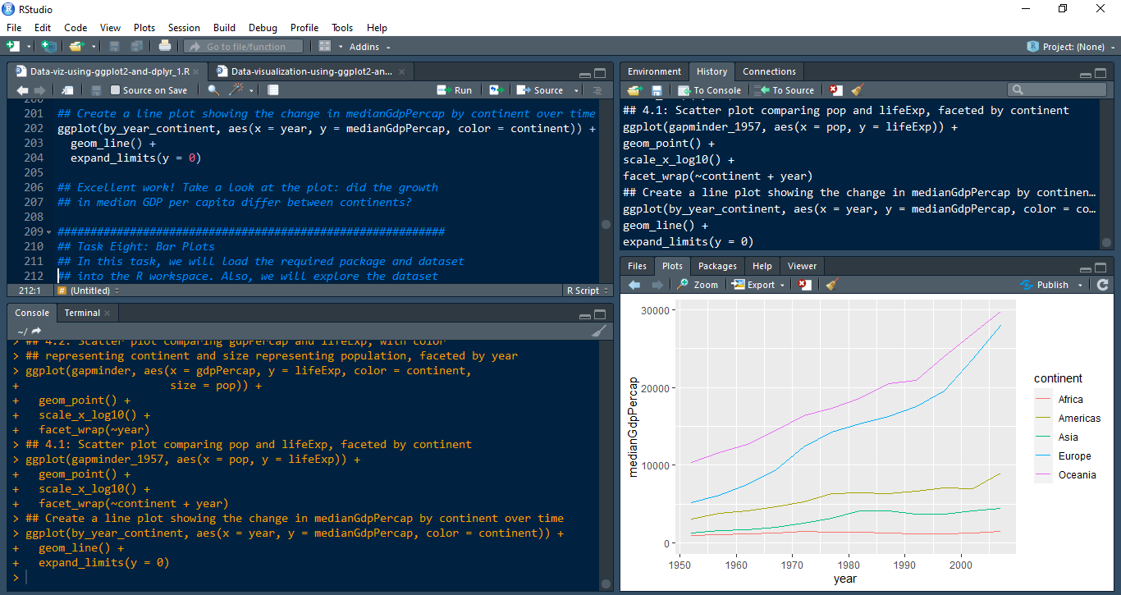1121x595 pixels.
Task: Switch to the Environment tab
Action: pos(654,71)
